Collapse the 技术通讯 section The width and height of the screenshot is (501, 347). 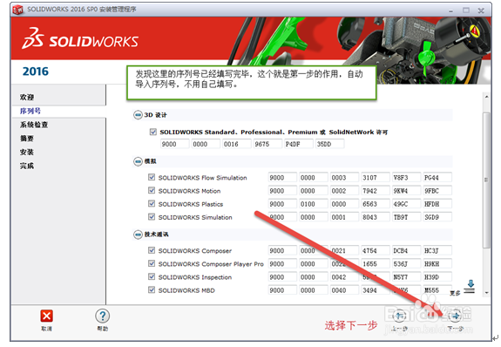click(x=138, y=235)
